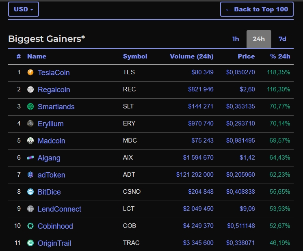Click Eryllium volume $970 740
The height and width of the screenshot is (251, 303).
pos(201,123)
